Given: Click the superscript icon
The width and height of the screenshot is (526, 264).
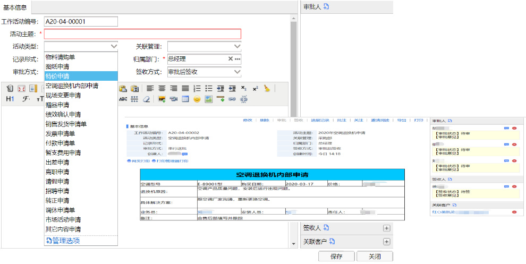Looking at the screenshot, I should (255, 88).
